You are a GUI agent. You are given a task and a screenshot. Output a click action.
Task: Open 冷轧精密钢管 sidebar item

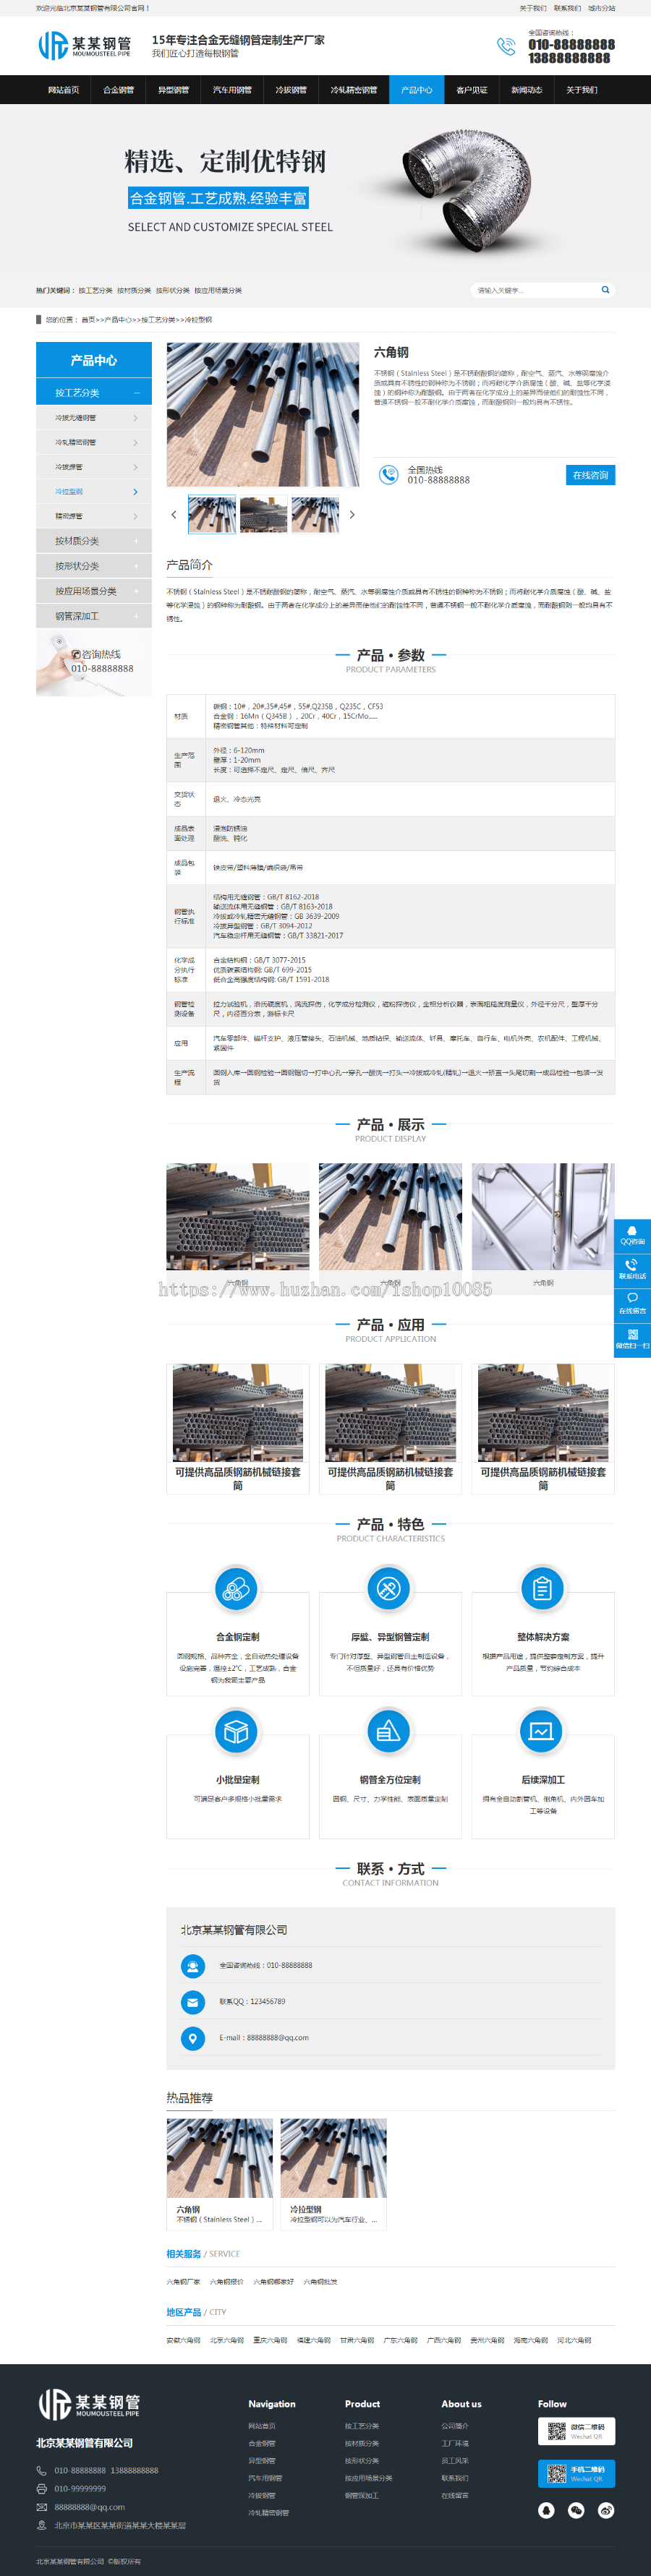pos(94,442)
